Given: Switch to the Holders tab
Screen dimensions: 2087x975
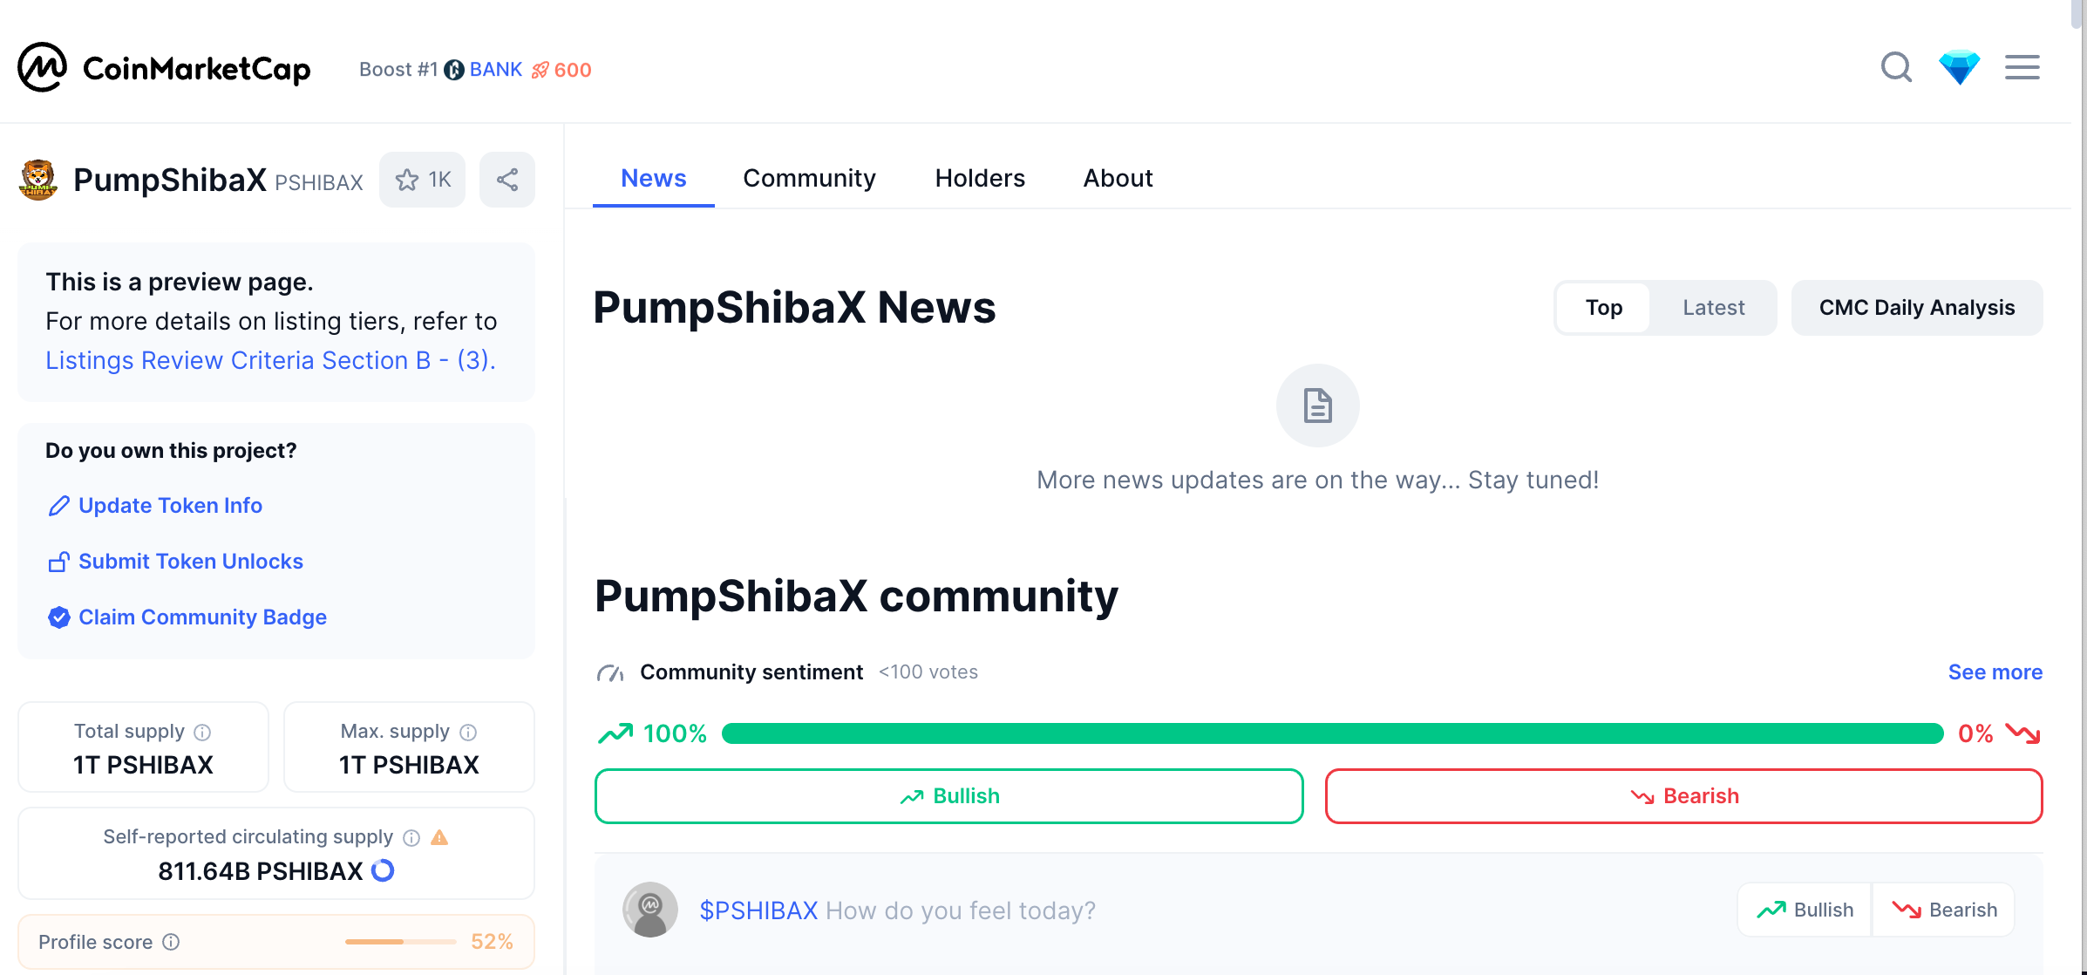Looking at the screenshot, I should [x=980, y=178].
